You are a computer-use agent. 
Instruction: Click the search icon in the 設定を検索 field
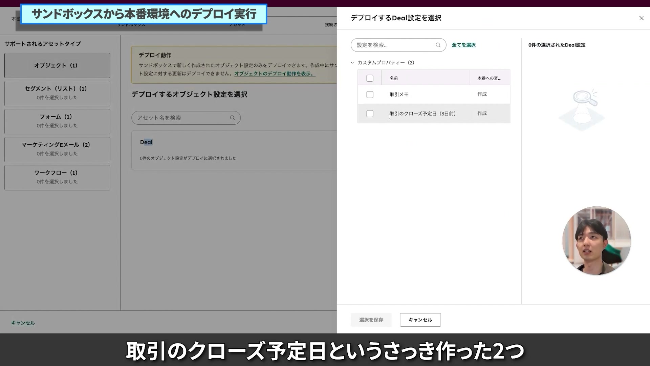(438, 45)
